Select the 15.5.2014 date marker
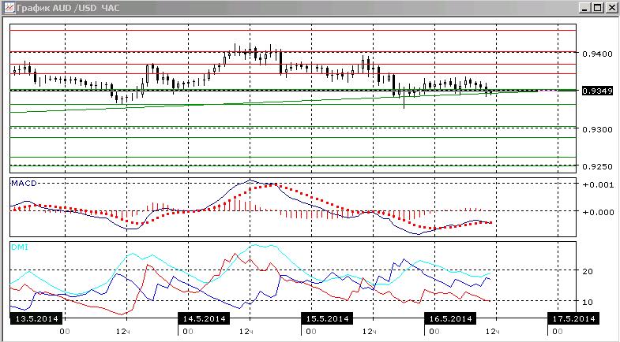The height and width of the screenshot is (342, 620). pos(327,318)
